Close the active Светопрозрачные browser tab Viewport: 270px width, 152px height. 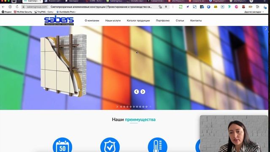(x=40, y=1)
